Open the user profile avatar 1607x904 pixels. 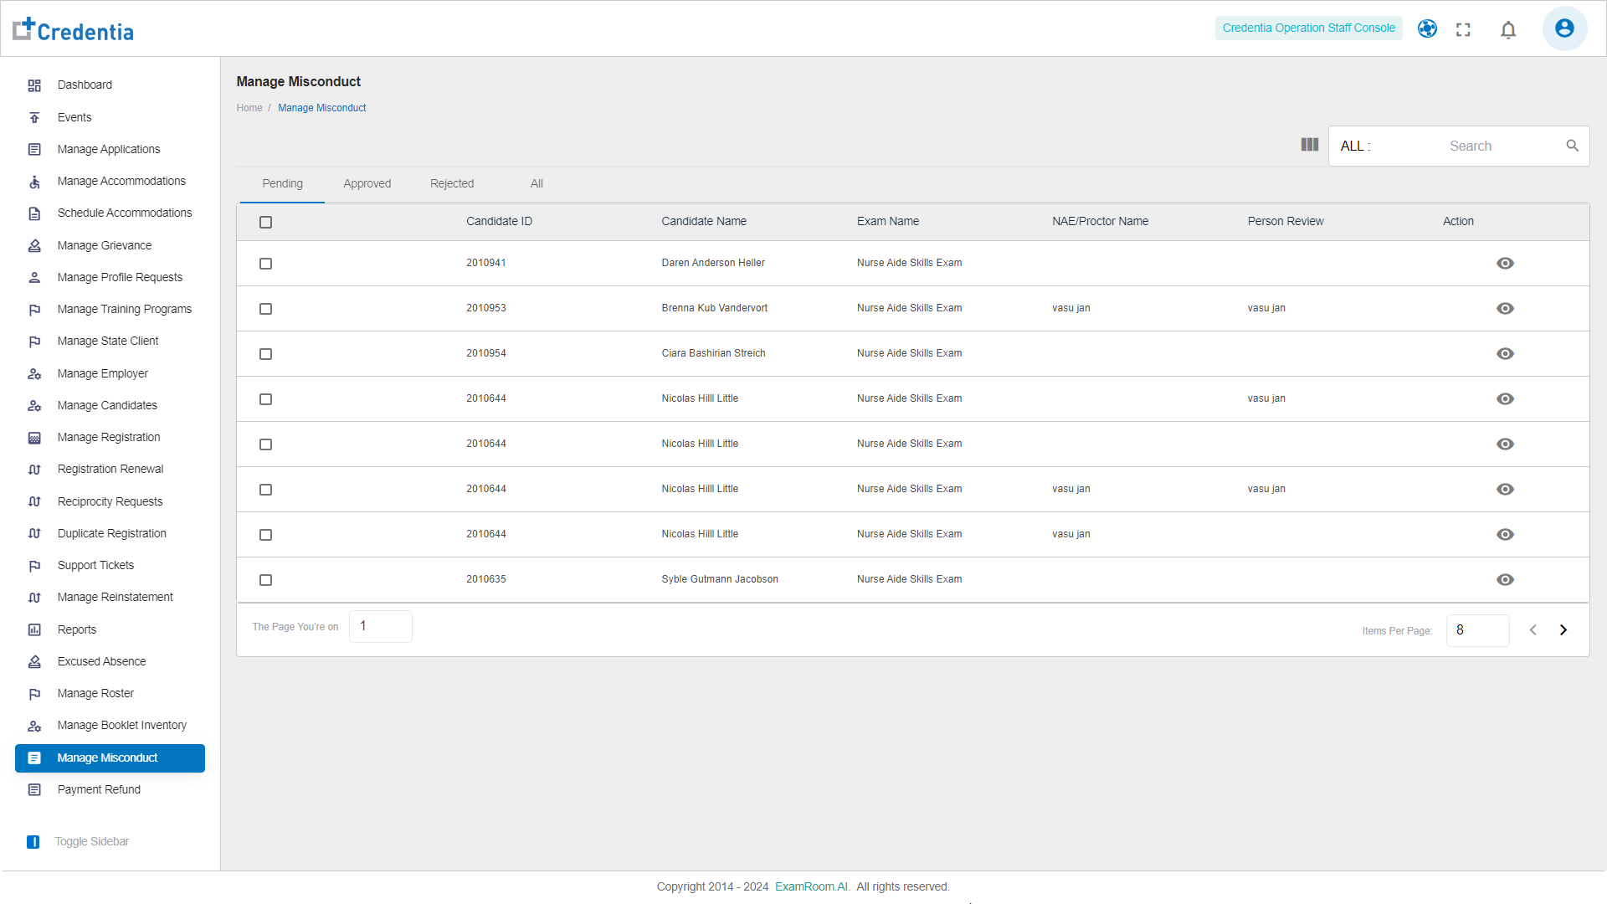coord(1563,28)
